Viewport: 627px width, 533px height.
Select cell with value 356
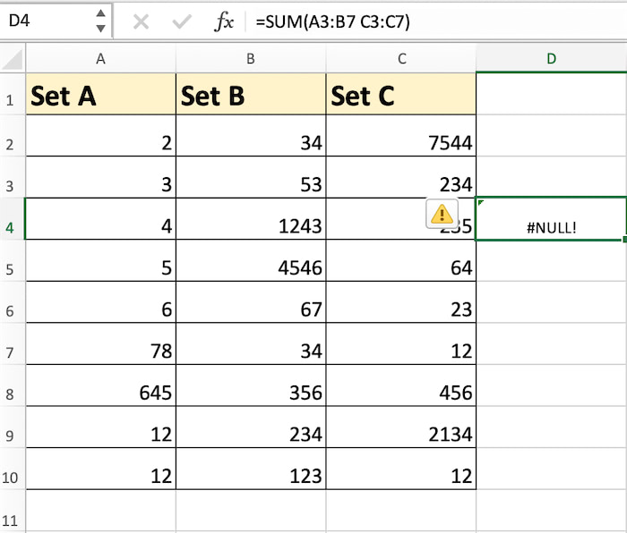(251, 385)
